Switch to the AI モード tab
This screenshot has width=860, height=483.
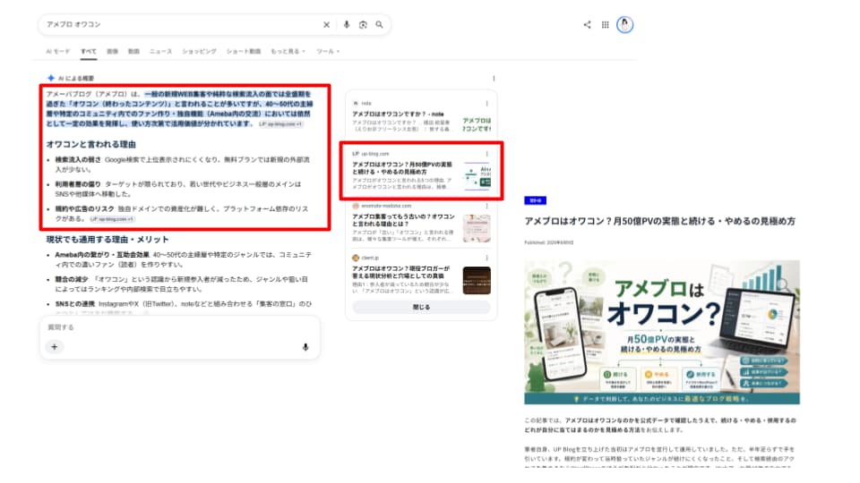coord(58,52)
